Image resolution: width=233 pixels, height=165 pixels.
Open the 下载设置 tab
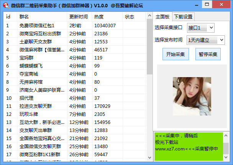[183, 17]
